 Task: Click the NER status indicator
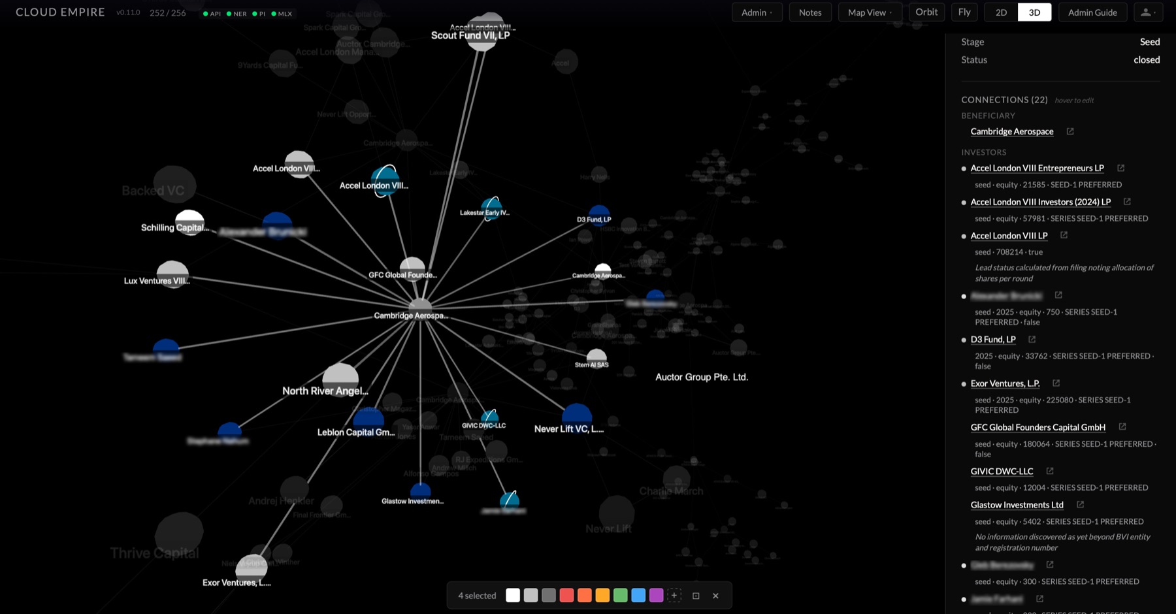tap(237, 14)
